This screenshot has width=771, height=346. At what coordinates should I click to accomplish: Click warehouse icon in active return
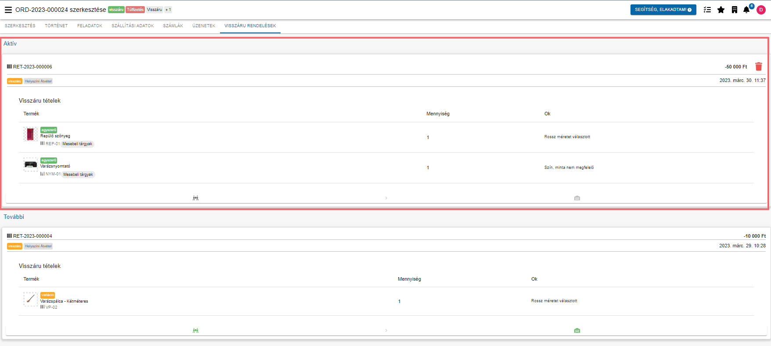[577, 198]
